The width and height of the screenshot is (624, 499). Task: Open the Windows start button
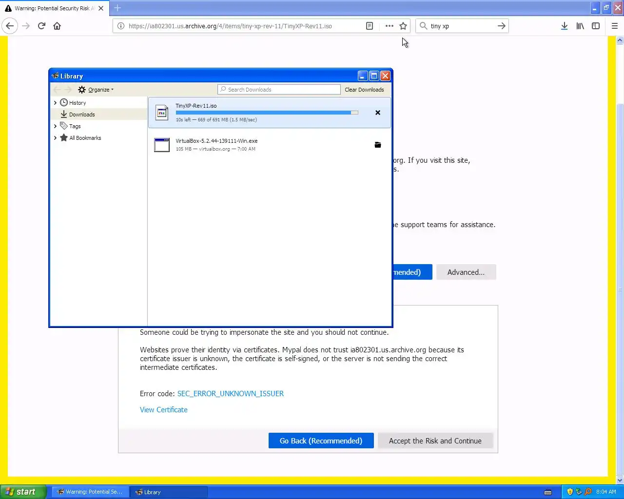23,492
